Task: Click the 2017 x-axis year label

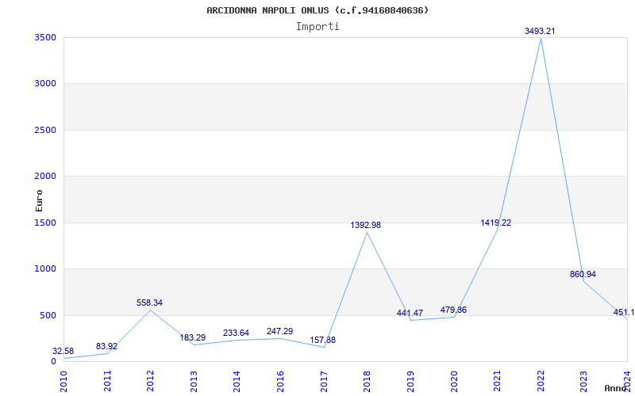Action: 324,381
